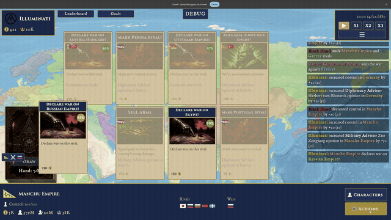
Task: Click log entry about Military Advisor Zuo Zongtang
Action: (x=348, y=141)
